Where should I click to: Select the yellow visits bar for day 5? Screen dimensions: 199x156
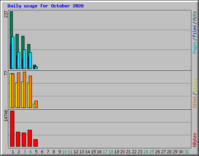(x=34, y=106)
